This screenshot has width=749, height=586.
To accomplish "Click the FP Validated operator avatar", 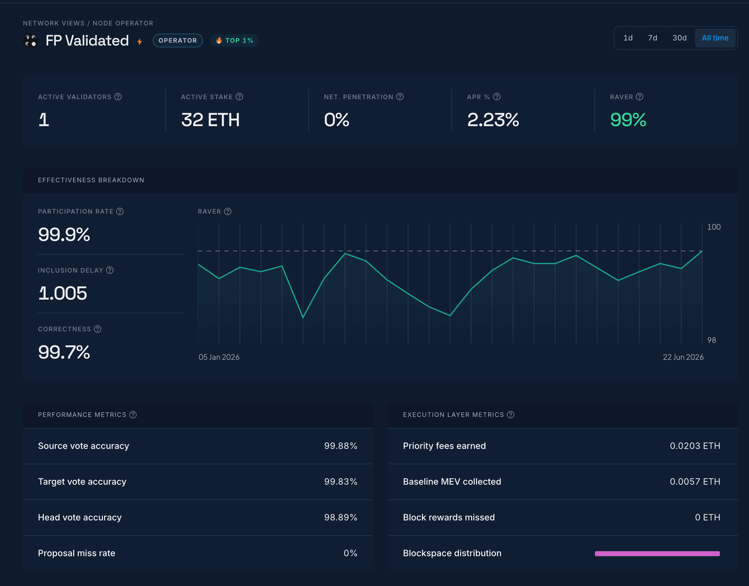I will coord(30,41).
